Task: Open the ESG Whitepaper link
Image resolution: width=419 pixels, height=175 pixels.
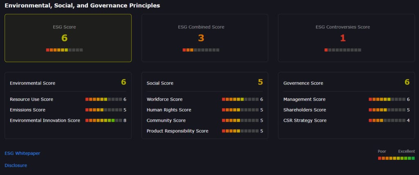Action: coord(23,153)
